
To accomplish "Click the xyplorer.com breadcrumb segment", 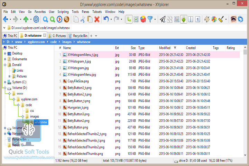I will click(x=36, y=42).
